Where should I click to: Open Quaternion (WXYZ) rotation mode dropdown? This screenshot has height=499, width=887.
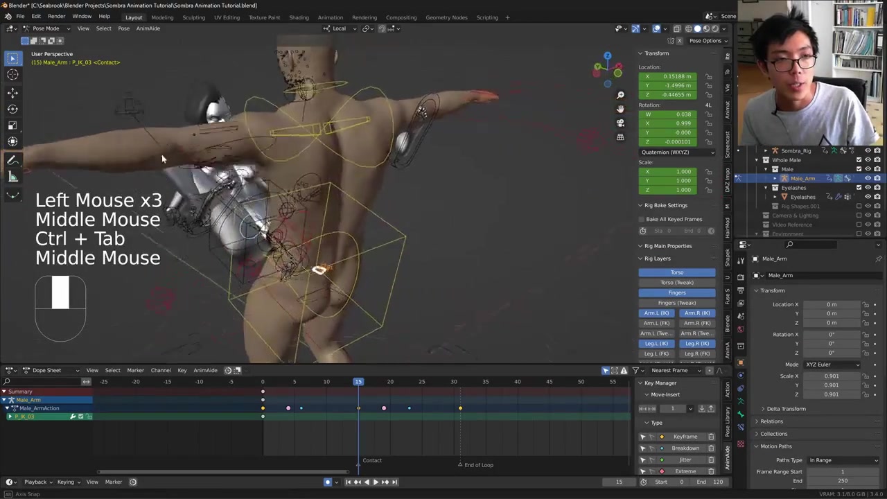677,152
